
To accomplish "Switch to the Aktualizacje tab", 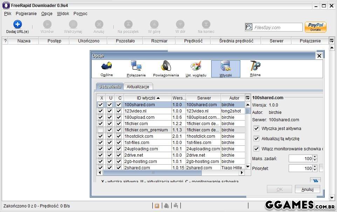I will tap(138, 87).
